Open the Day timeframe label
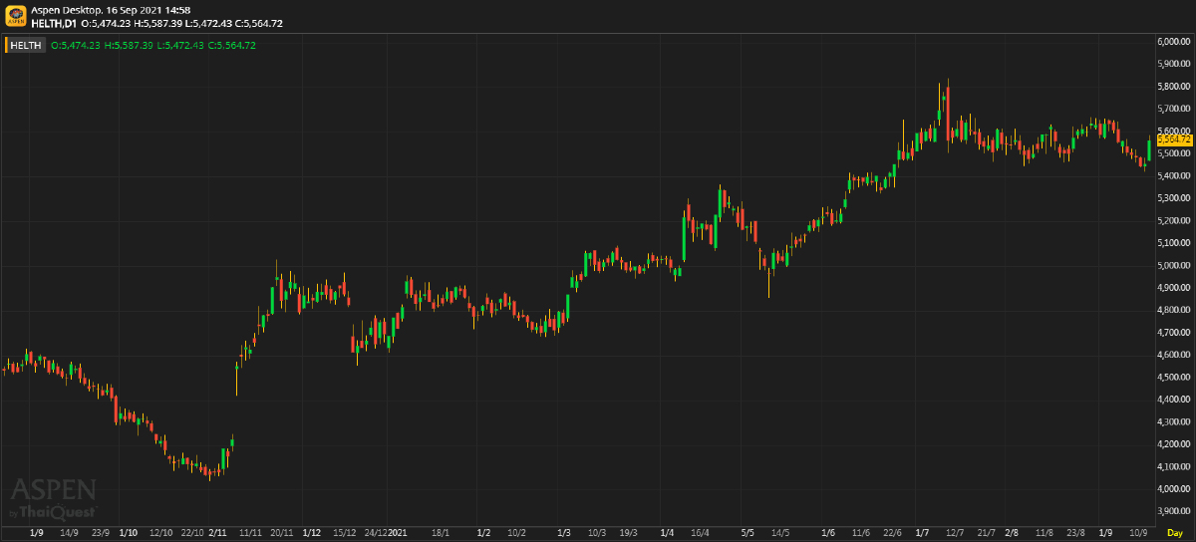The image size is (1196, 542). 1175,533
